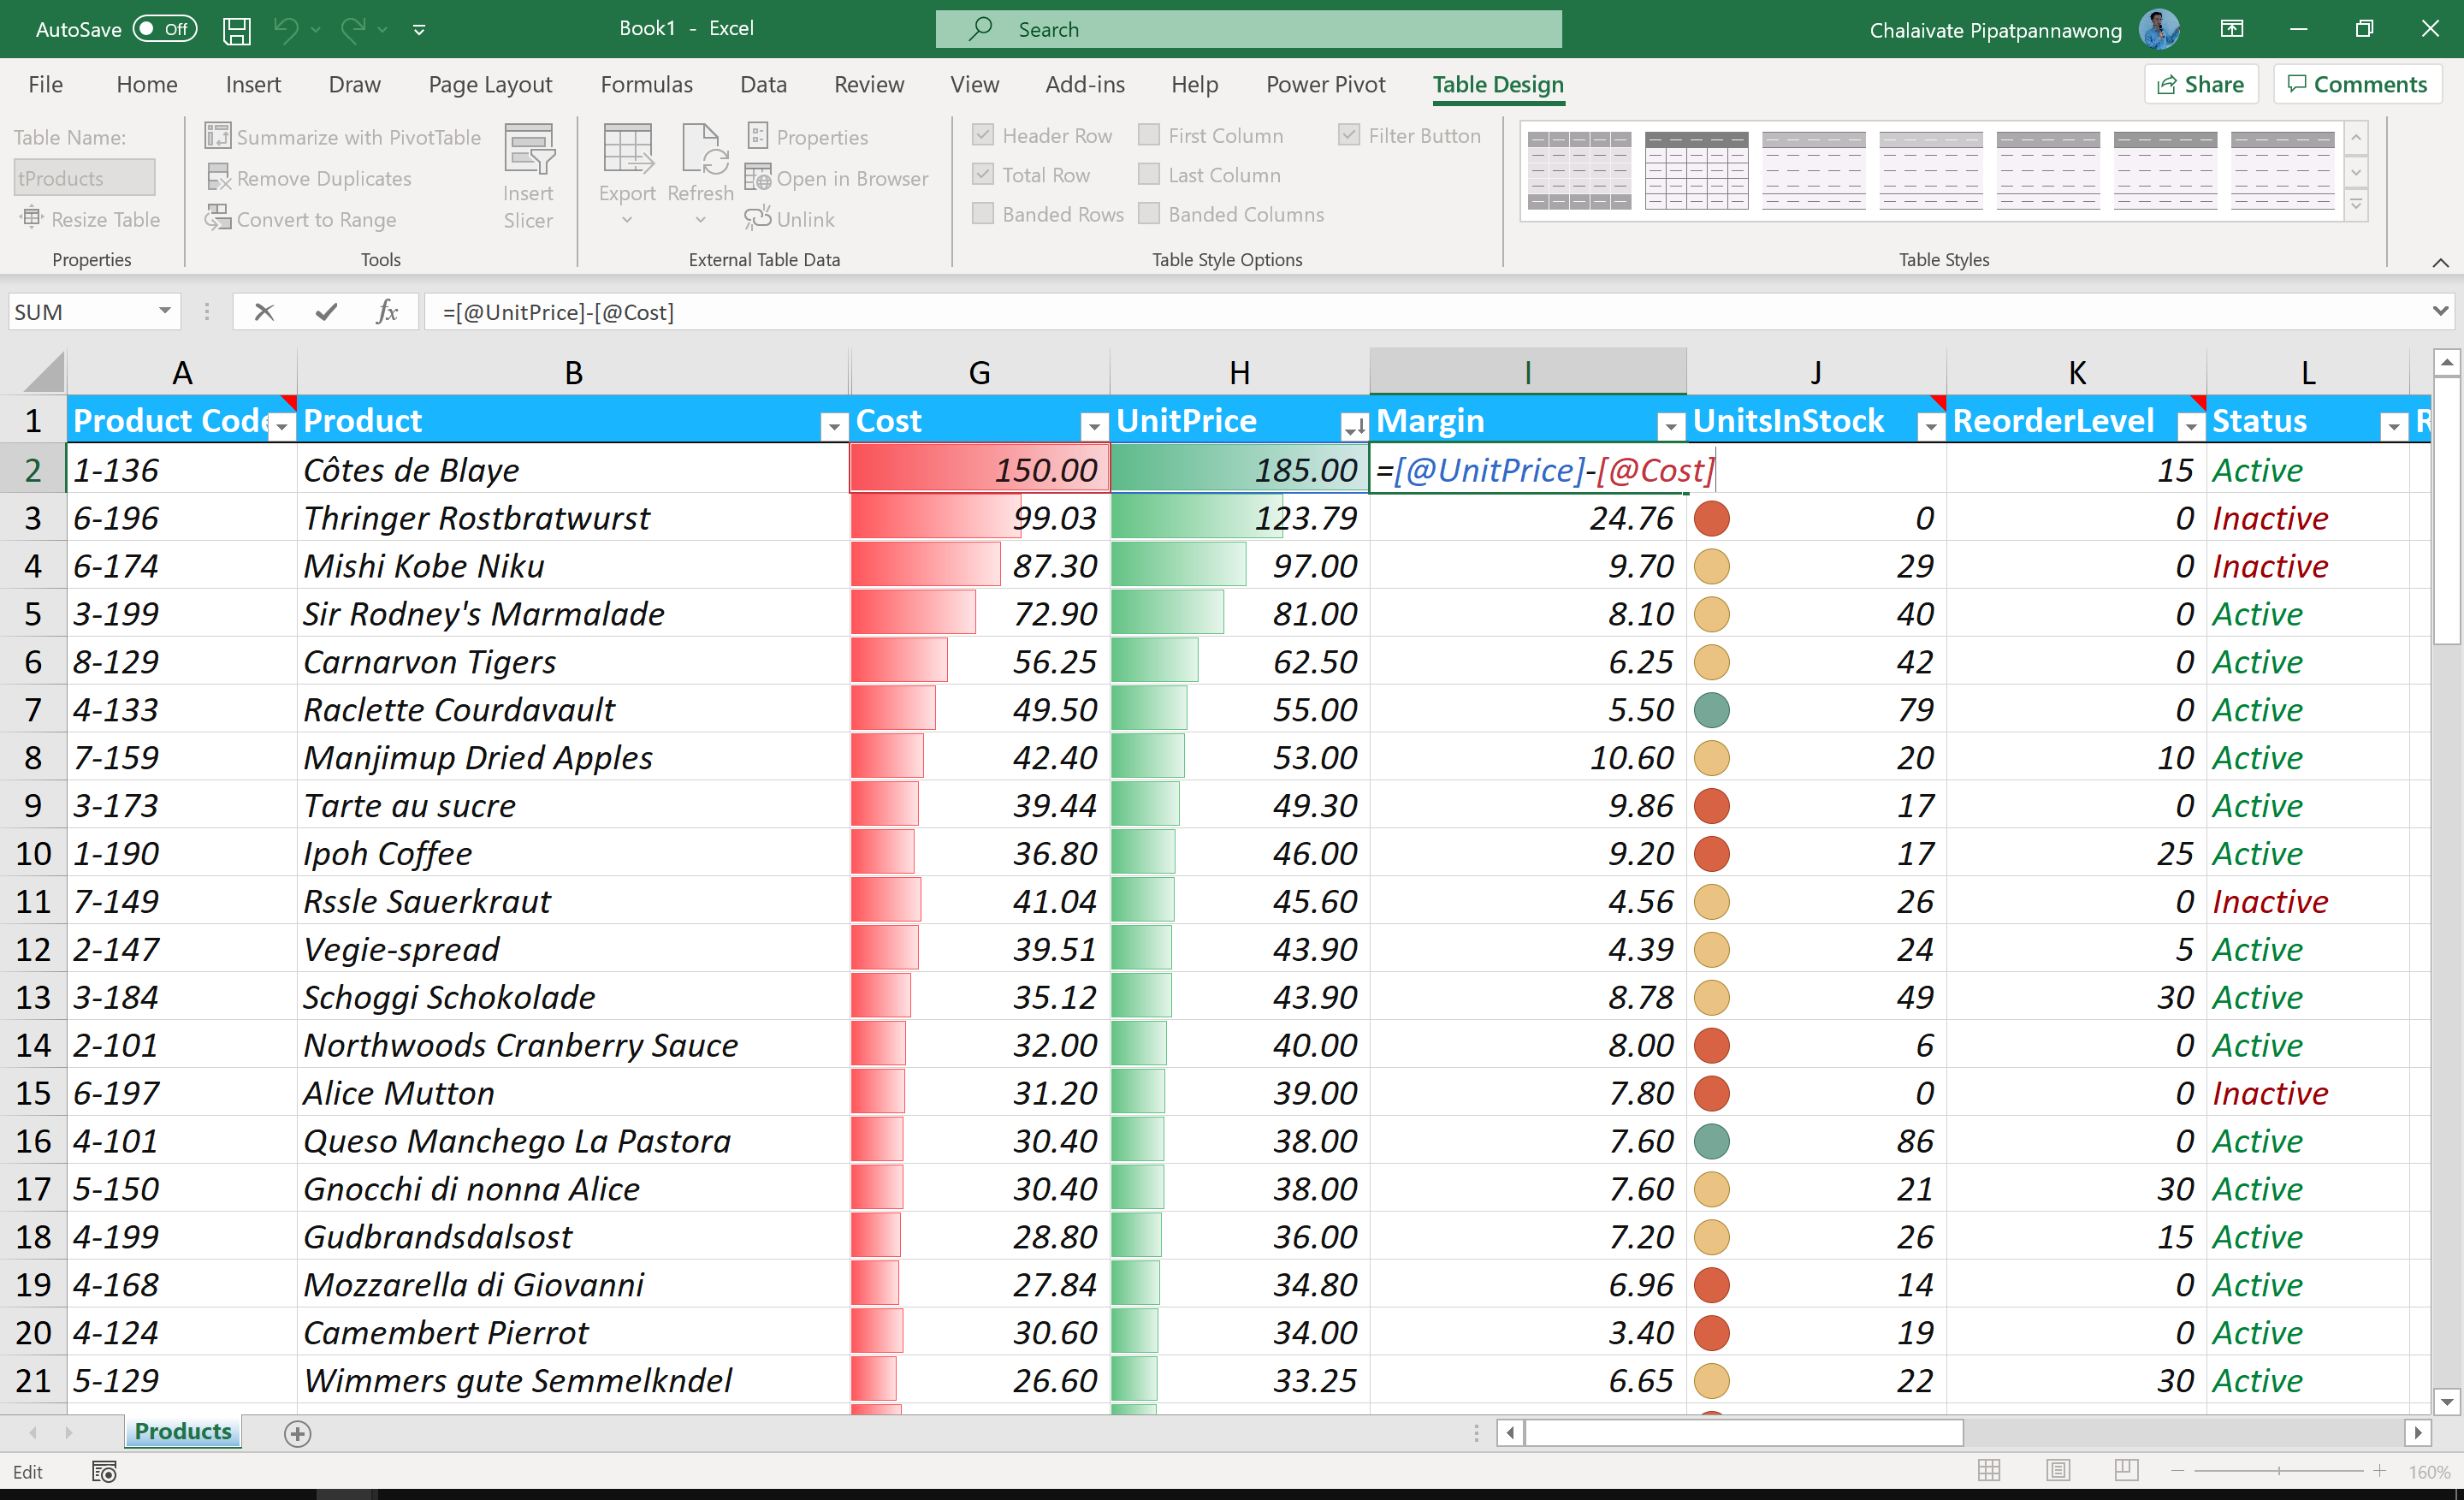Viewport: 2464px width, 1500px height.
Task: Switch to the Power Pivot tab
Action: click(x=1325, y=85)
